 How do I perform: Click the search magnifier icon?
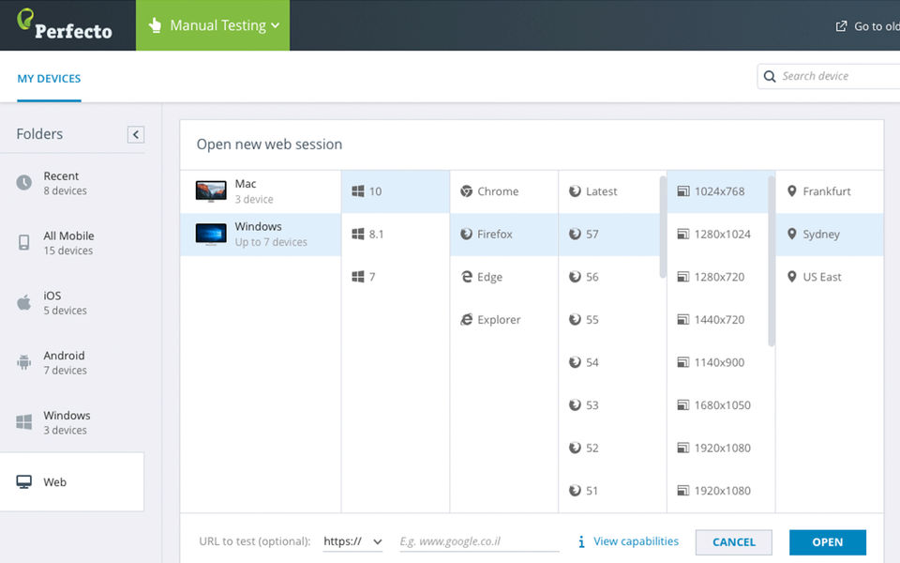(x=770, y=76)
